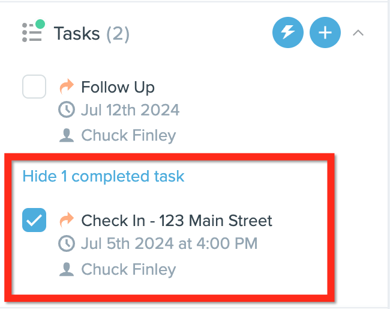The height and width of the screenshot is (309, 390).
Task: Click the orange arrow beside Check In
Action: pyautogui.click(x=67, y=220)
